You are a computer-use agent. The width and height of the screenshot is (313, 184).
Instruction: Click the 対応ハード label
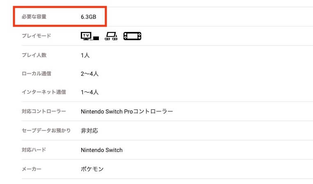[x=34, y=150]
